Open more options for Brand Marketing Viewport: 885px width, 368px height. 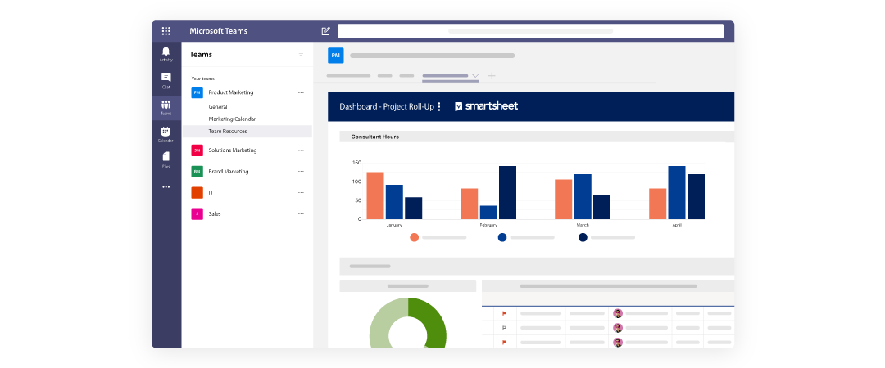tap(301, 171)
